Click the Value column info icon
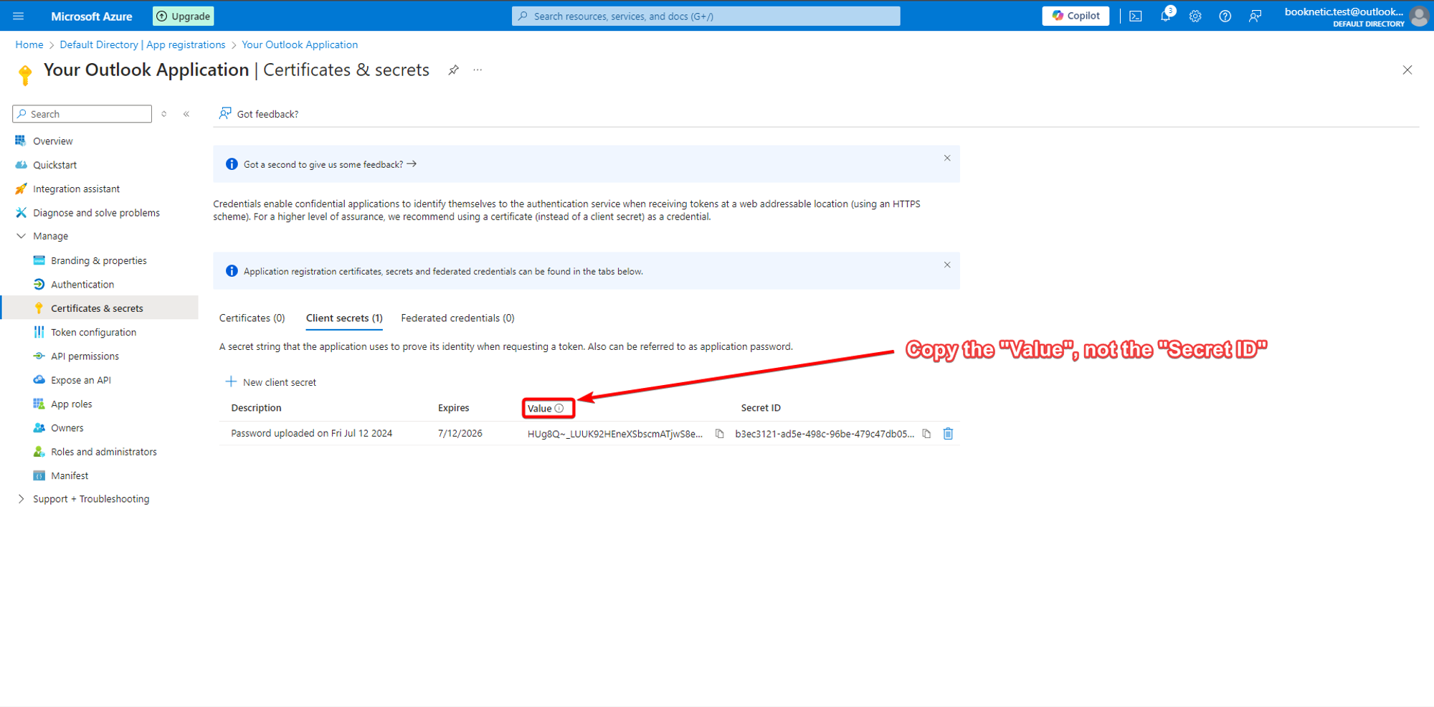Image resolution: width=1434 pixels, height=707 pixels. click(559, 408)
